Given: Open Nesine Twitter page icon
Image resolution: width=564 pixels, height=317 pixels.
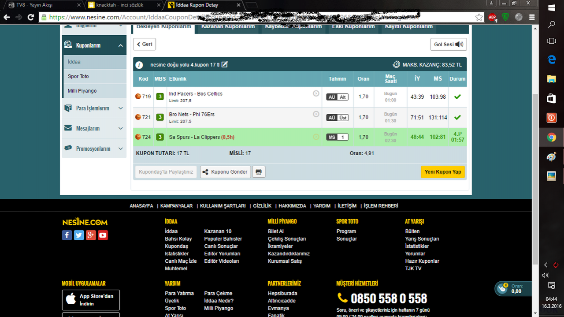Looking at the screenshot, I should click(79, 235).
